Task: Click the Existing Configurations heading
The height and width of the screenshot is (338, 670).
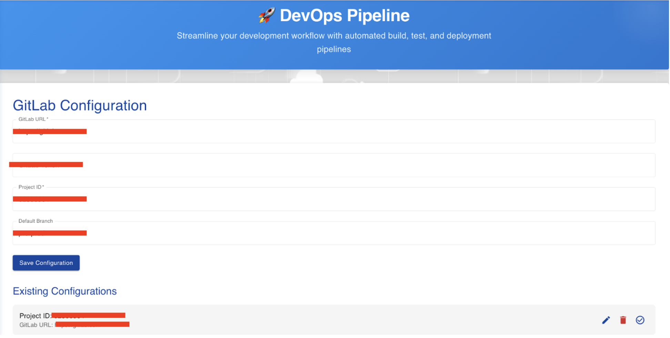Action: pos(64,291)
